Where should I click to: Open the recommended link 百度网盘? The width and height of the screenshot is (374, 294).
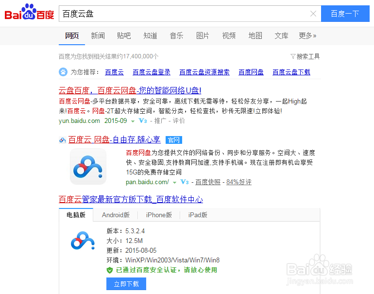251,72
